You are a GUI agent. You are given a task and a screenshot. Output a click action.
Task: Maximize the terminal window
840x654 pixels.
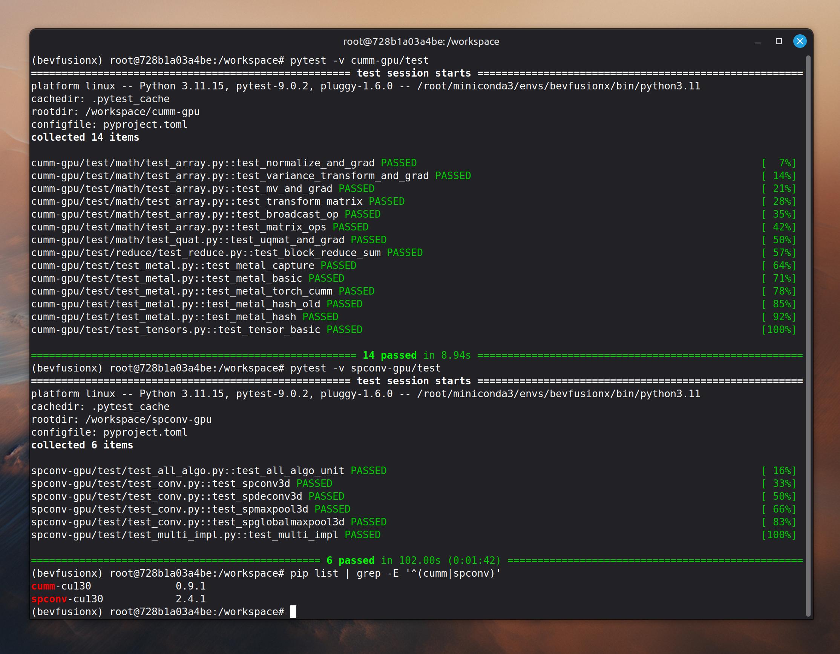click(779, 41)
